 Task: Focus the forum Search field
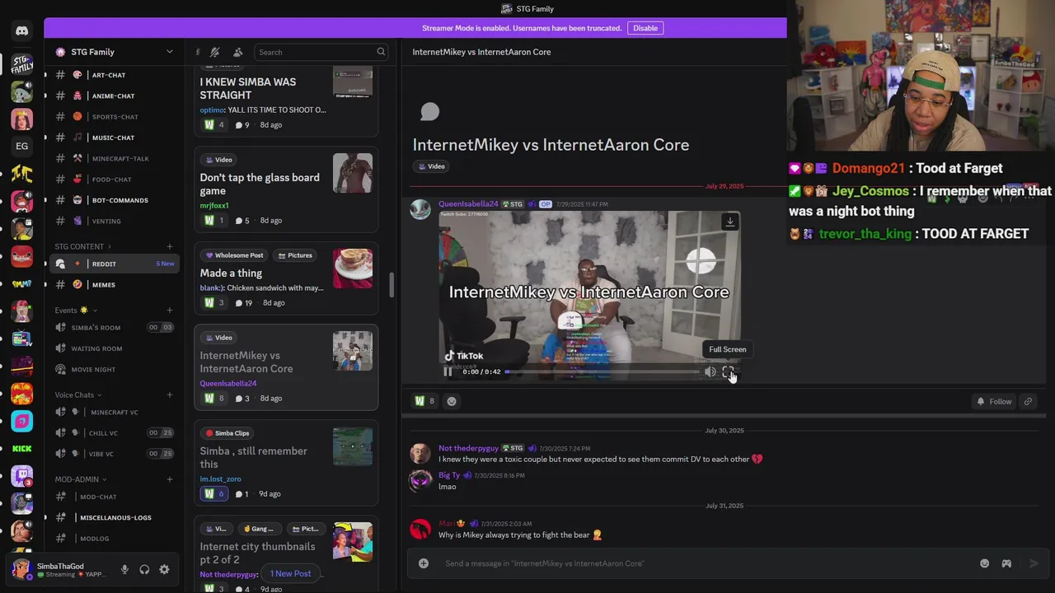tap(321, 52)
